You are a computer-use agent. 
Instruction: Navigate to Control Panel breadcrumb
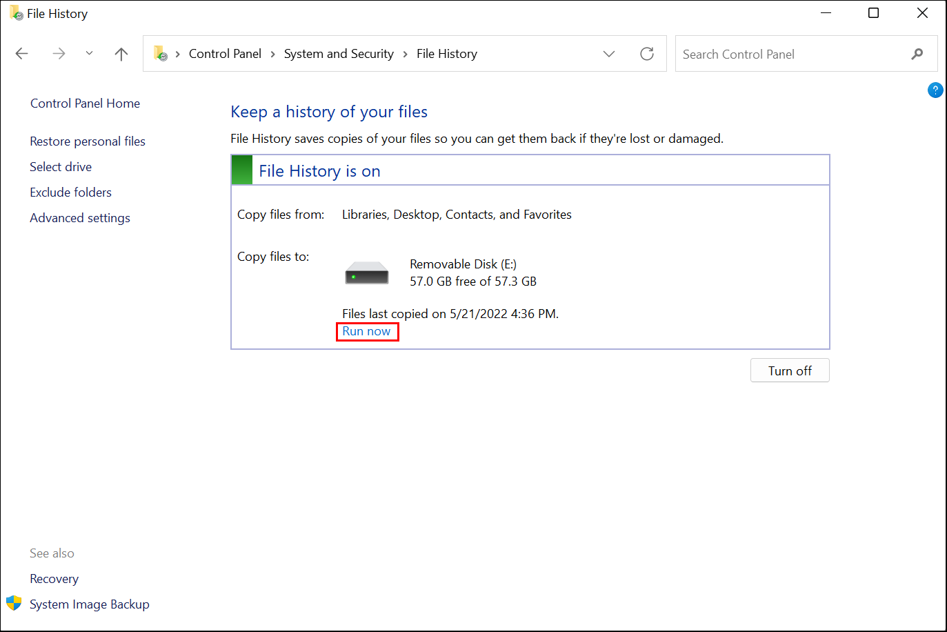point(225,53)
